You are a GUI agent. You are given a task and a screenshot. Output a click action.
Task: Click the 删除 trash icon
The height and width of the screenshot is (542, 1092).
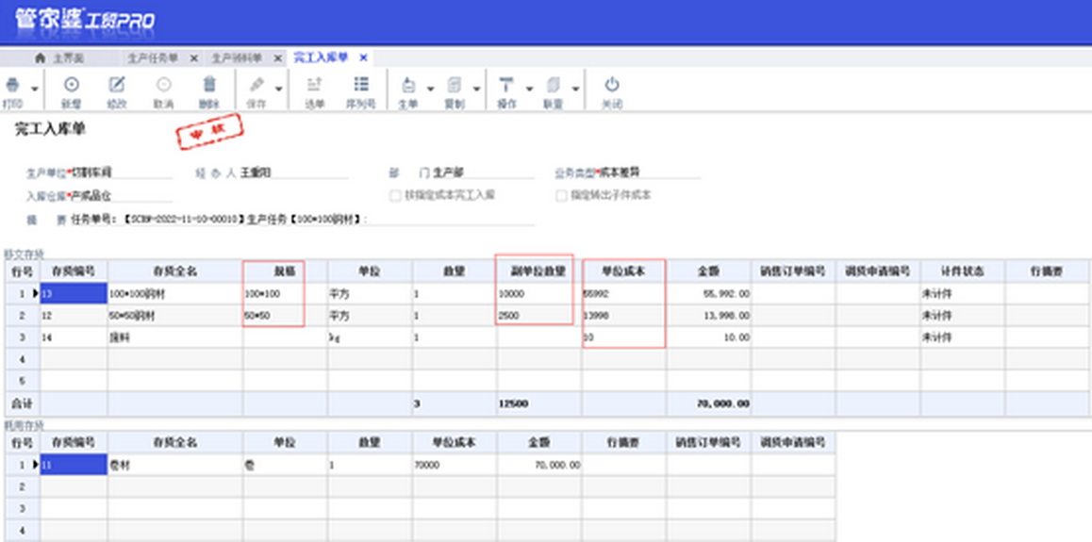pos(209,85)
